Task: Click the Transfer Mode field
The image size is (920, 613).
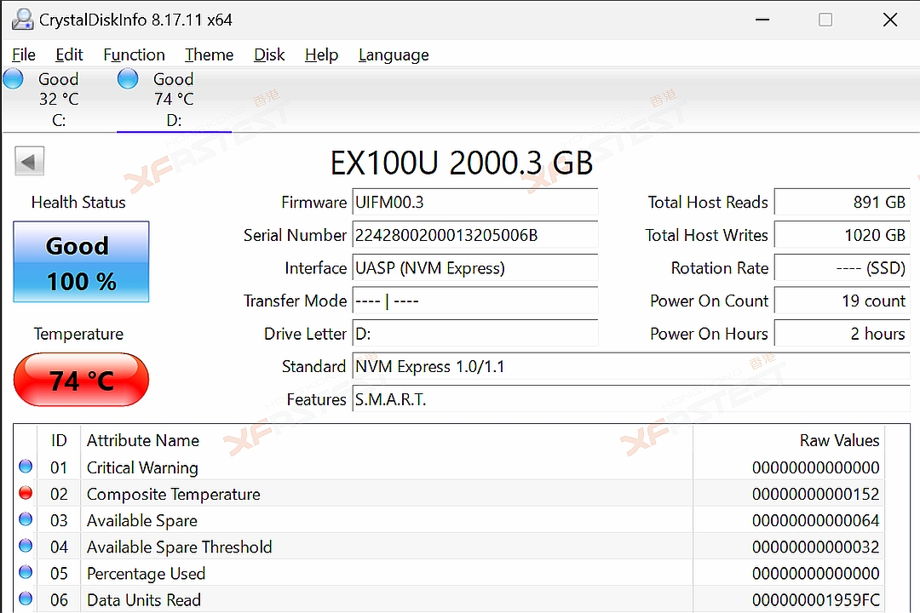Action: (474, 301)
